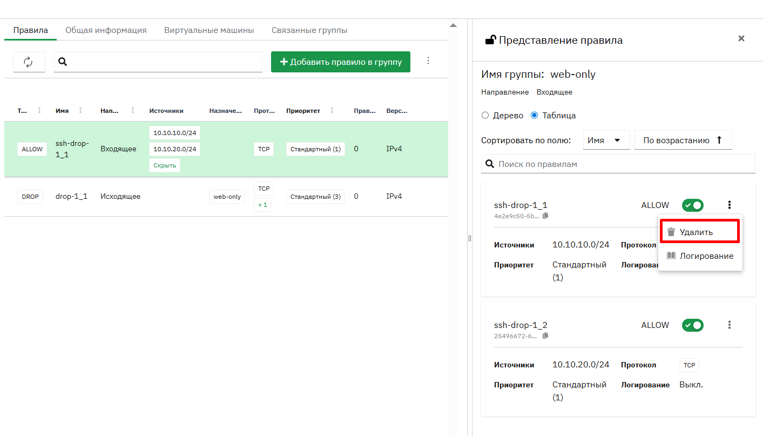Screen dimensions: 763x436
Task: Click the Поиск по правилам search field
Action: click(618, 164)
